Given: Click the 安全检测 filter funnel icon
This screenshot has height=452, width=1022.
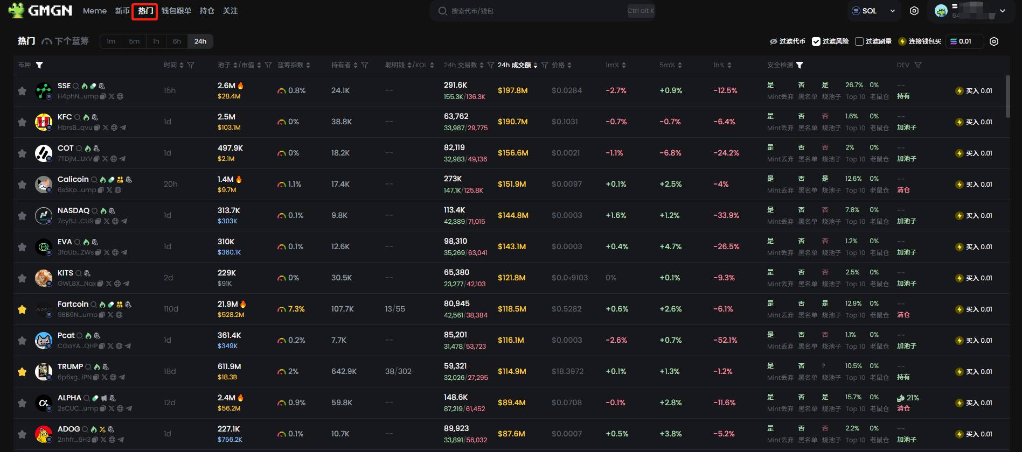Looking at the screenshot, I should pos(799,65).
